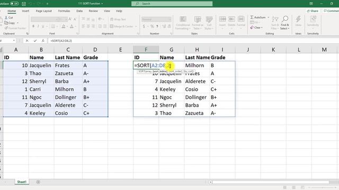Switch to the Home ribbon tab
This screenshot has height=190, width=339.
pos(12,11)
